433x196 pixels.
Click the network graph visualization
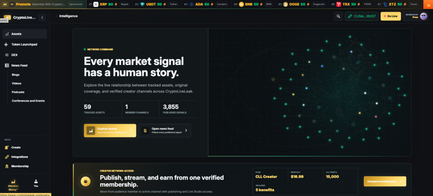pos(310,92)
